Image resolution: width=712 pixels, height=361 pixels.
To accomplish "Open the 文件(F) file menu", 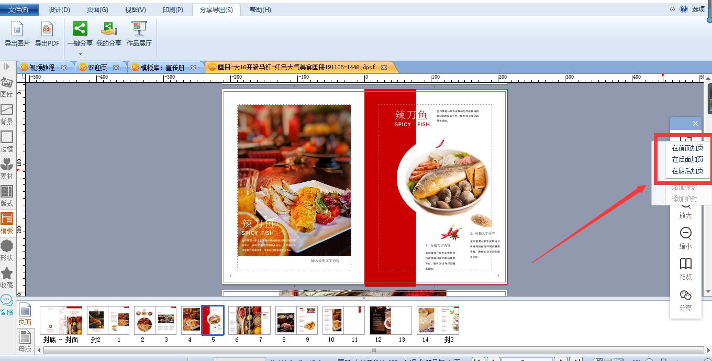I will point(18,10).
